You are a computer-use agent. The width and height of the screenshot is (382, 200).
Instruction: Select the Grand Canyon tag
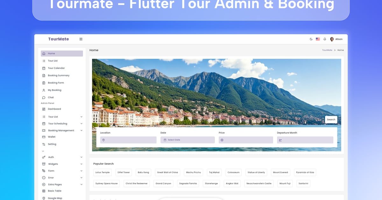[x=163, y=183]
